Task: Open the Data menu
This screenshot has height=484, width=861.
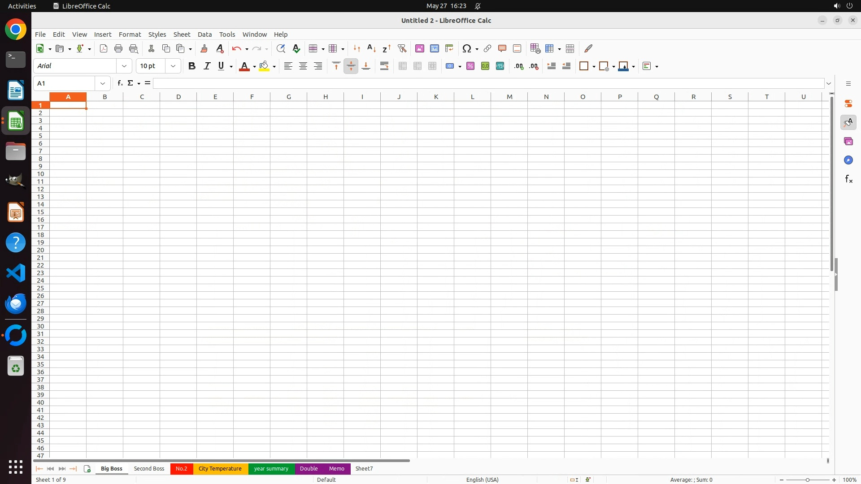Action: pos(204,35)
